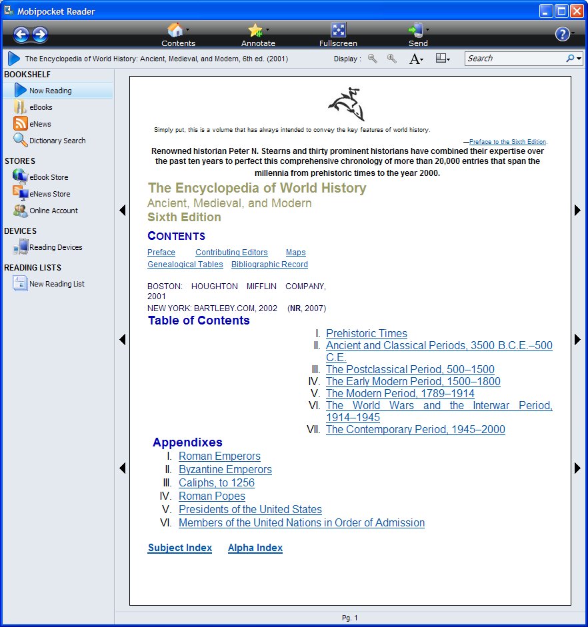Expand the search options dropdown arrow
This screenshot has width=588, height=627.
tap(579, 59)
